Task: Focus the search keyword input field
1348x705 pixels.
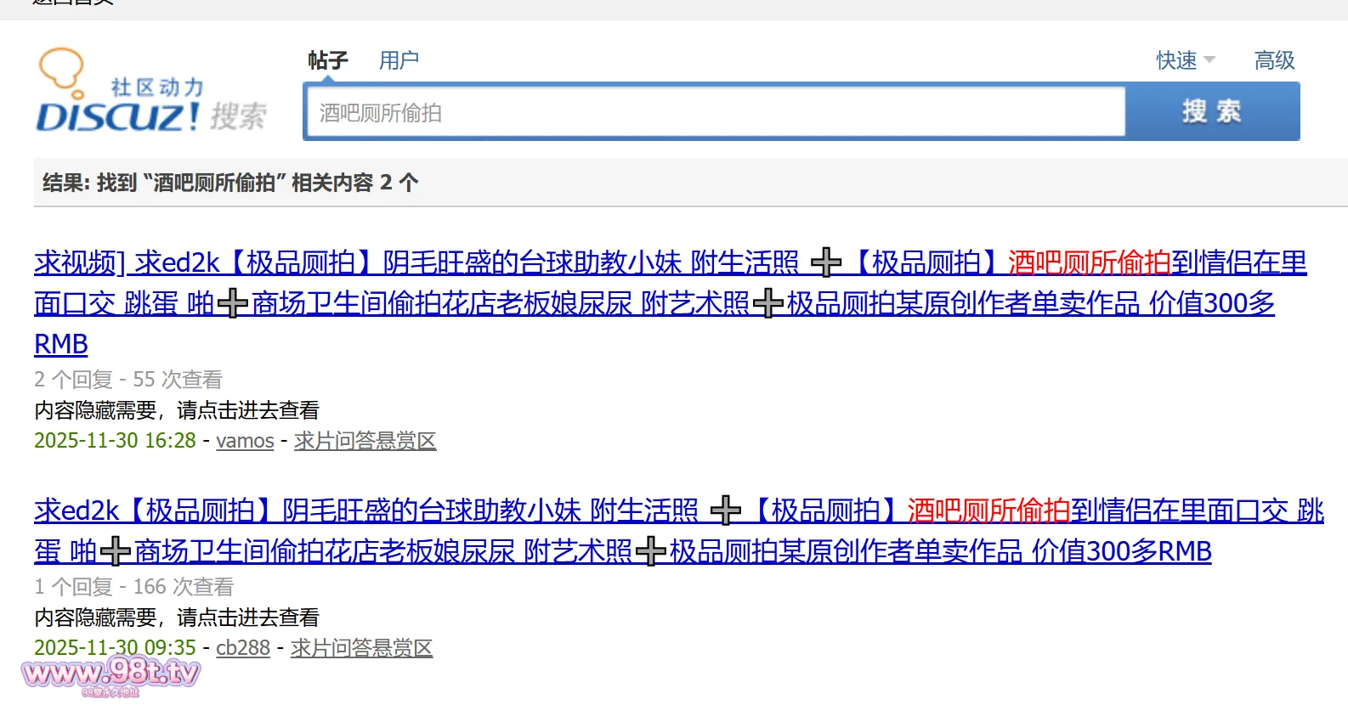Action: pyautogui.click(x=714, y=112)
